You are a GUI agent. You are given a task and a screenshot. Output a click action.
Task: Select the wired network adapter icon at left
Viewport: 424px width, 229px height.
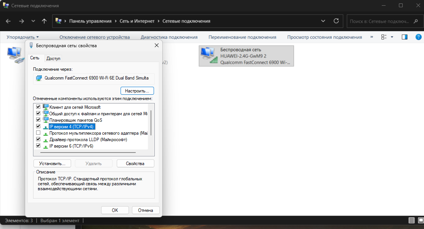15,55
